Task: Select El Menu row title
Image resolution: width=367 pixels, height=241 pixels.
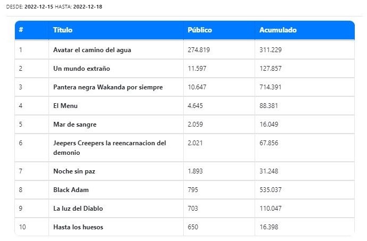Action: (x=66, y=106)
